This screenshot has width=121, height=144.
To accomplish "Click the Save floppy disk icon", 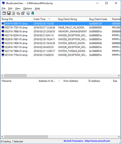I will [9, 13].
